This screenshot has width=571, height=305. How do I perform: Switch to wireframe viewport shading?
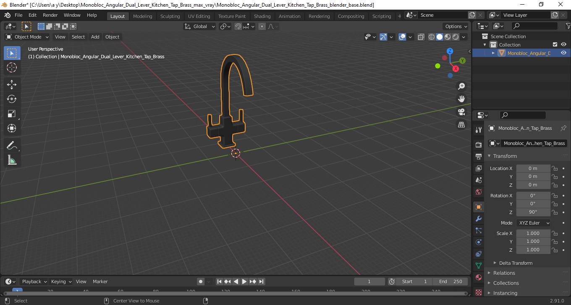click(432, 37)
